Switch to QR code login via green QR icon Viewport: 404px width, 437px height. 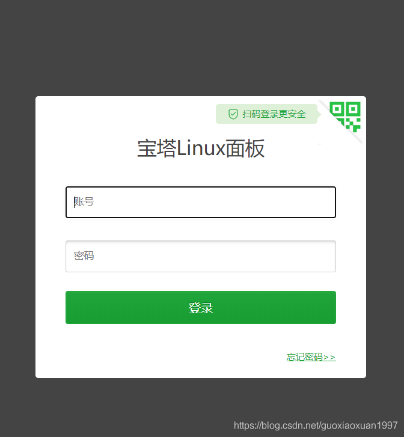click(x=345, y=117)
